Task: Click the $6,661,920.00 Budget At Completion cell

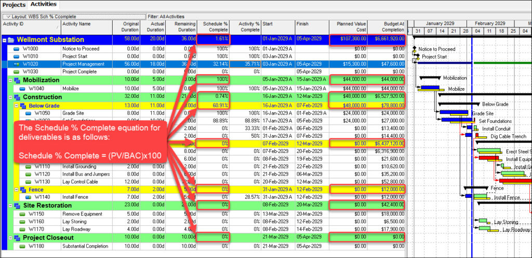Action: tap(387, 40)
